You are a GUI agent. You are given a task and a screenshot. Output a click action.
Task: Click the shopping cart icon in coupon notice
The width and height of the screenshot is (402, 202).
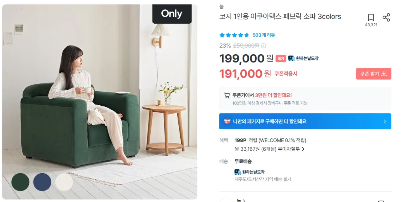pyautogui.click(x=227, y=96)
